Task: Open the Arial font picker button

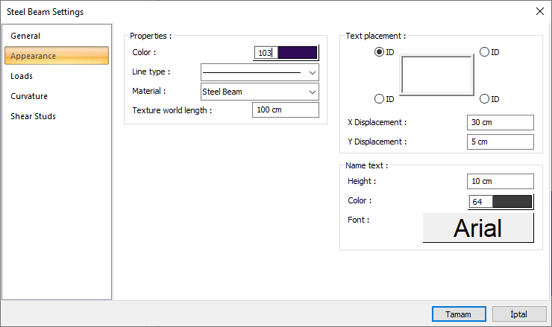Action: (x=478, y=228)
